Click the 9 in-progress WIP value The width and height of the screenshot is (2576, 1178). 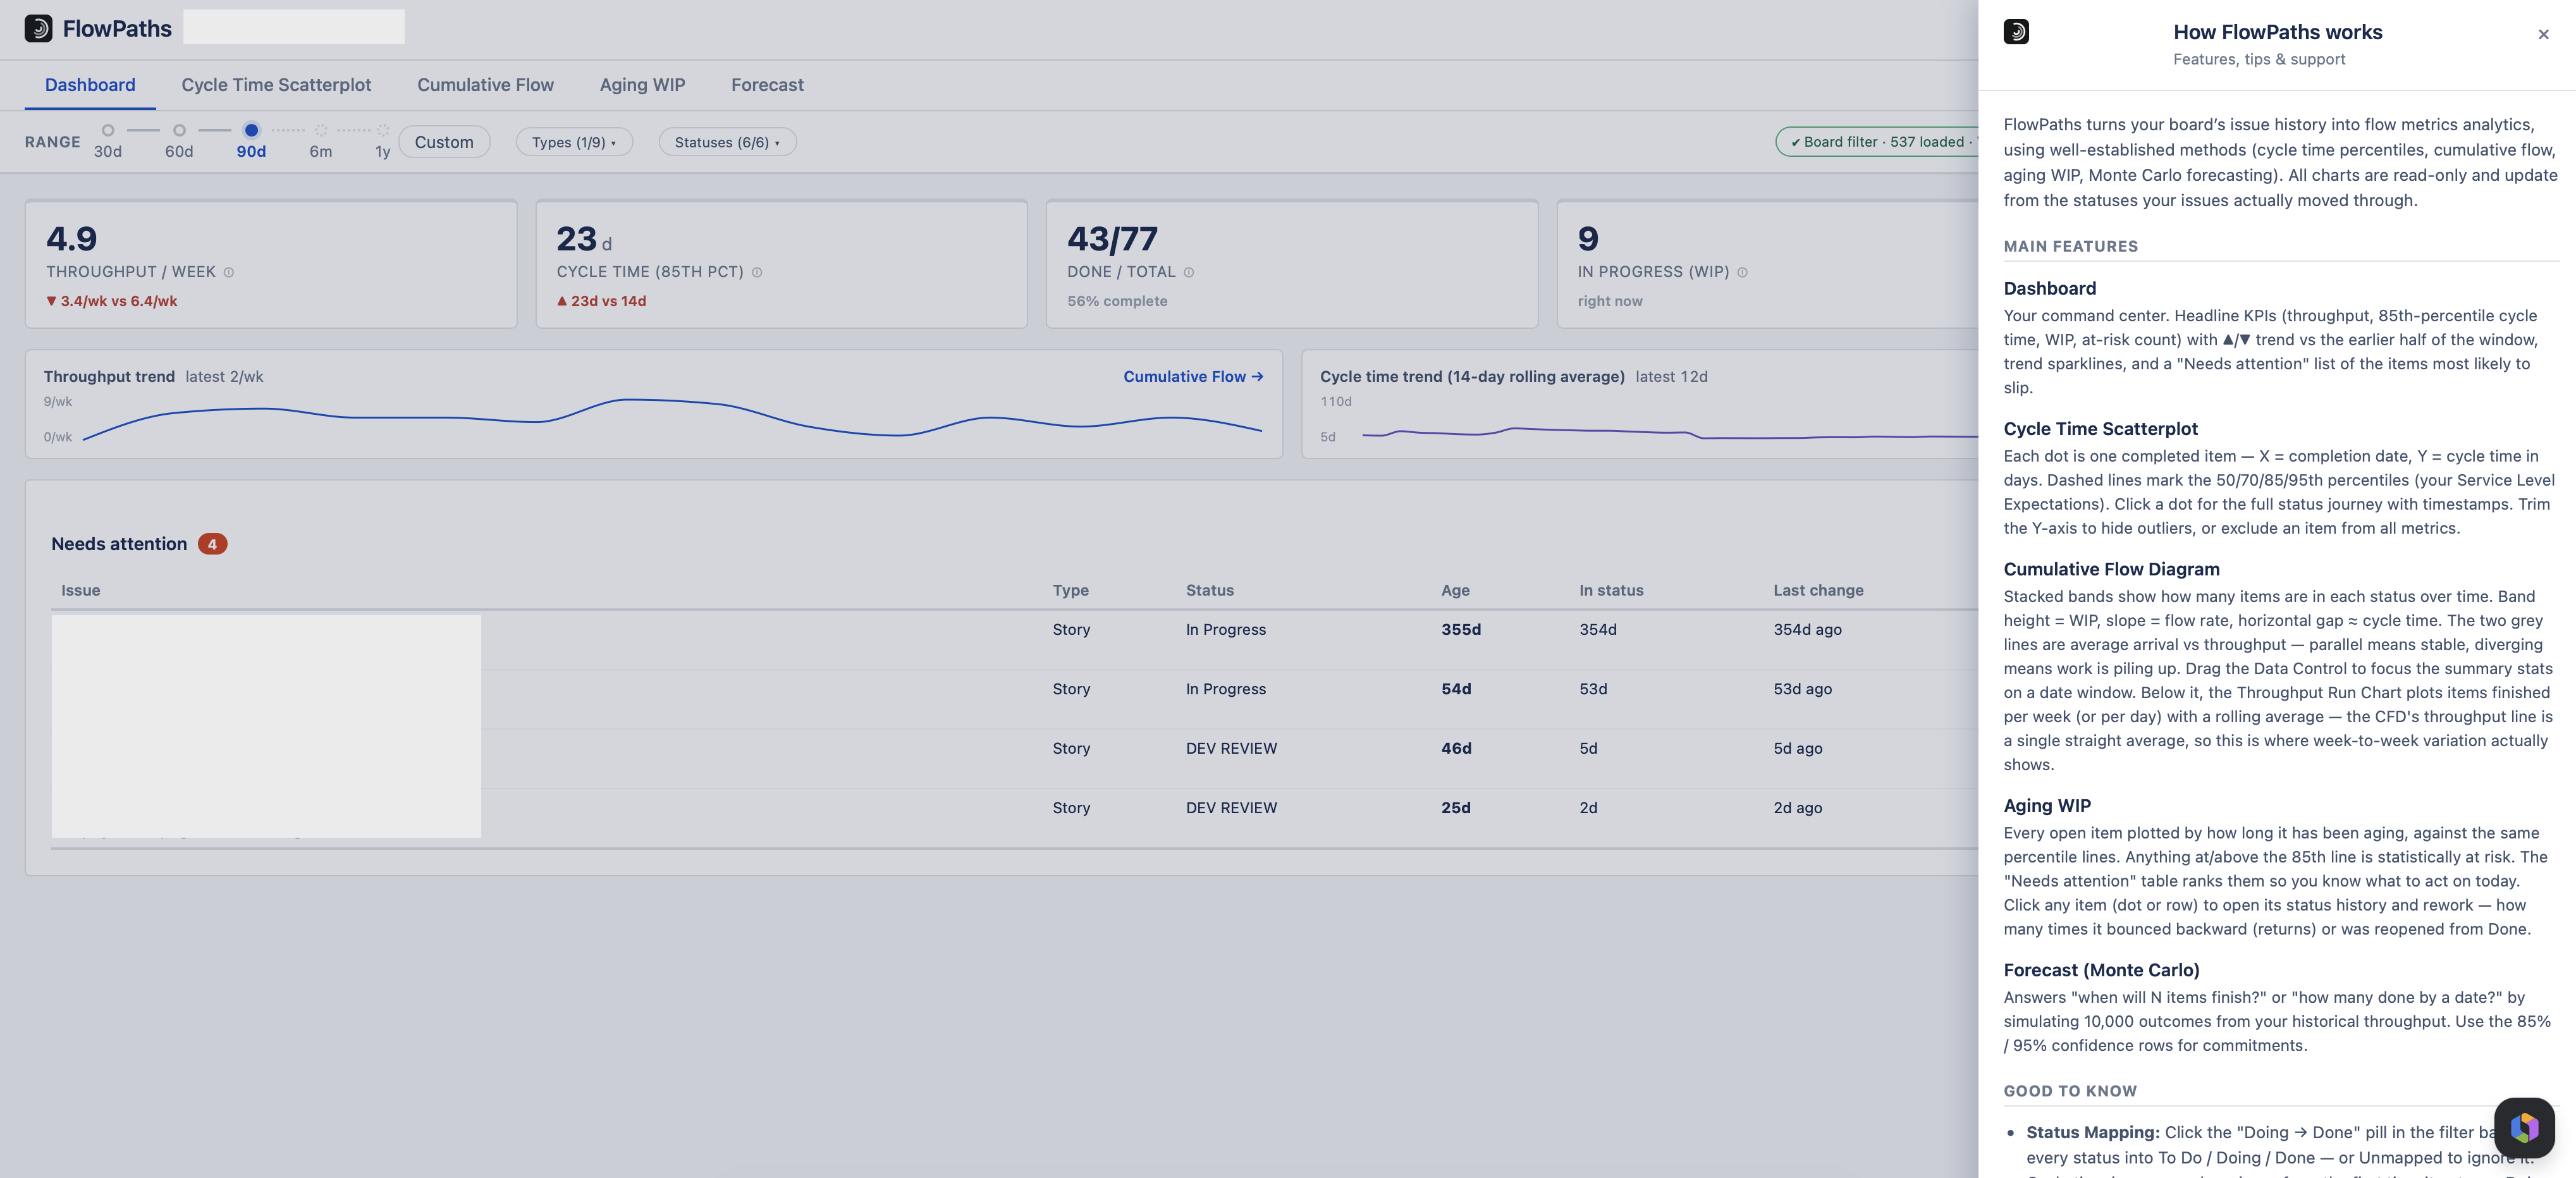click(x=1588, y=238)
